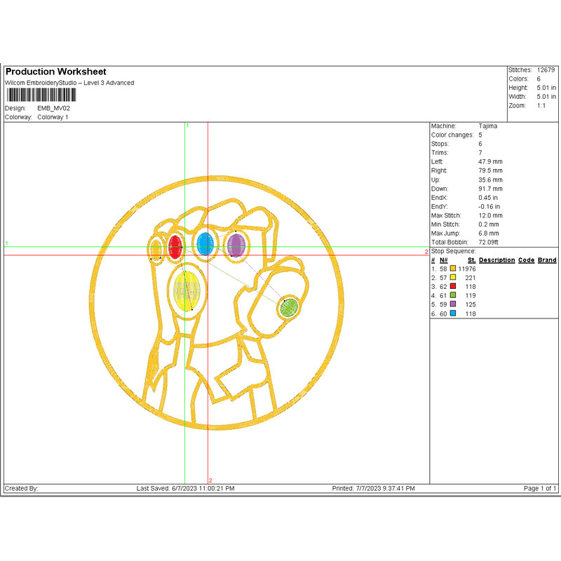Select the purple thread swatch for stop 5
The width and height of the screenshot is (561, 561).
[453, 305]
